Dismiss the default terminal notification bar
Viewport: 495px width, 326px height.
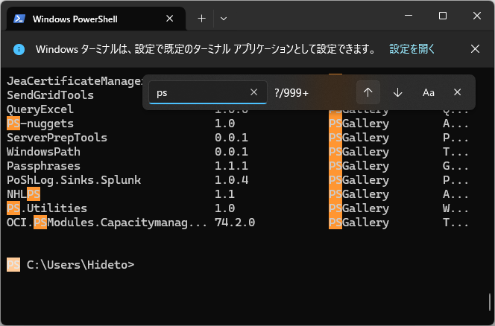pyautogui.click(x=475, y=49)
